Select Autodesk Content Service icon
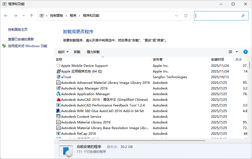The image size is (252, 159). (58, 116)
